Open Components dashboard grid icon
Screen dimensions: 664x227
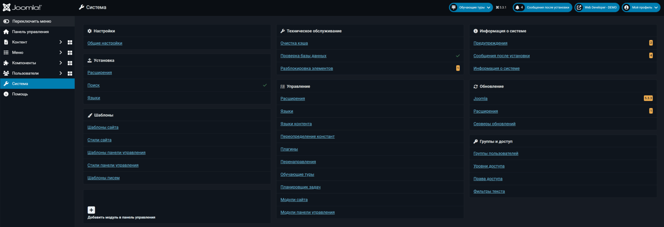click(70, 63)
